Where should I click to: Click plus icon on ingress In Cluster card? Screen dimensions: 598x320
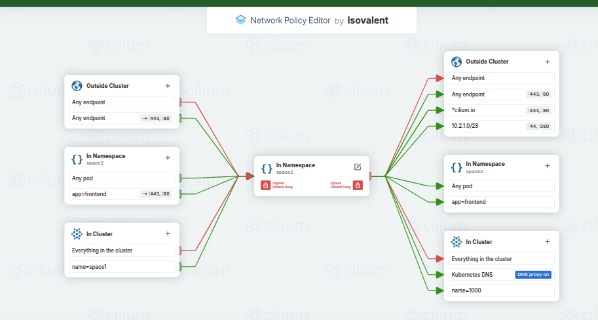[x=168, y=233]
